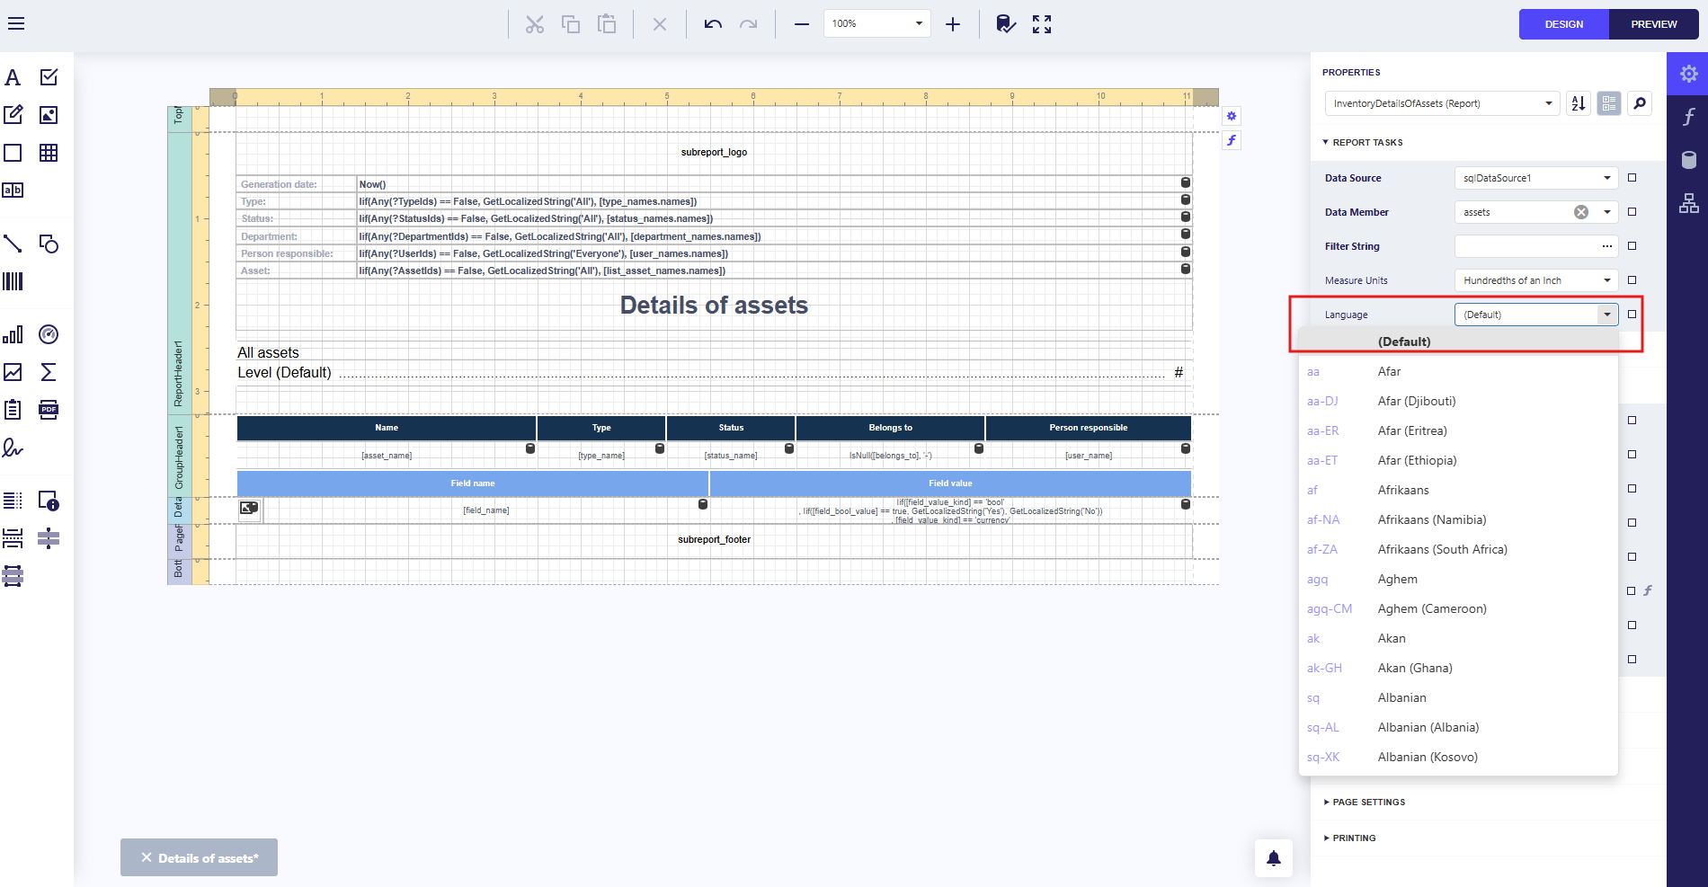
Task: Open the Measure Units dropdown
Action: [1606, 280]
